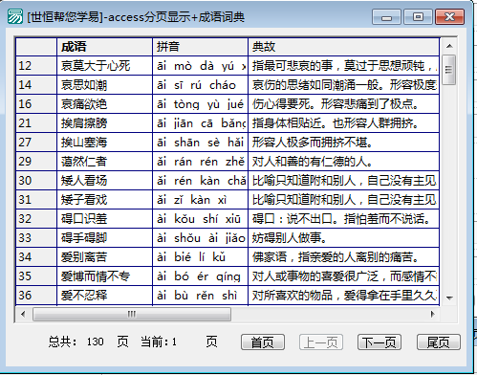Screen dimensions: 477x375
Task: Click the vertical scrollbar down arrow
Action: pyautogui.click(x=449, y=298)
